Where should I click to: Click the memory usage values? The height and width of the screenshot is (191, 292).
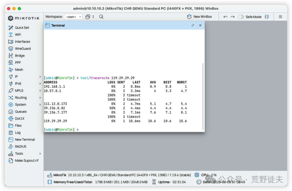click(121, 182)
